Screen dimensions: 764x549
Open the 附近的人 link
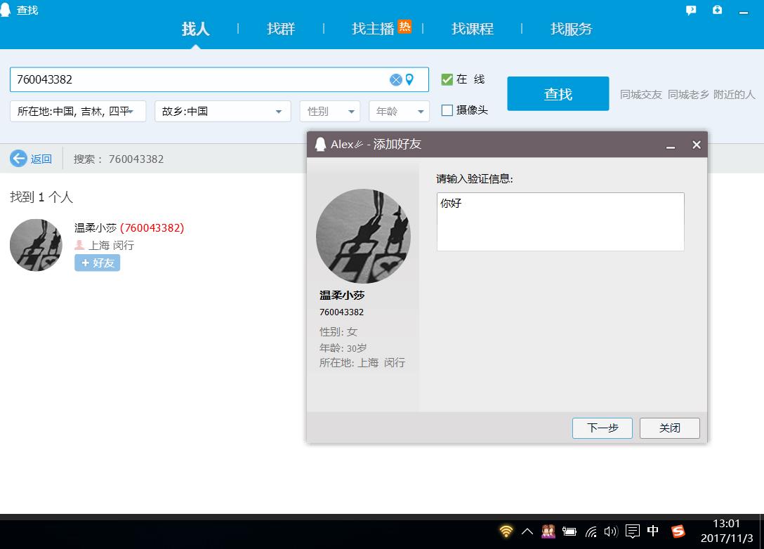pos(735,95)
